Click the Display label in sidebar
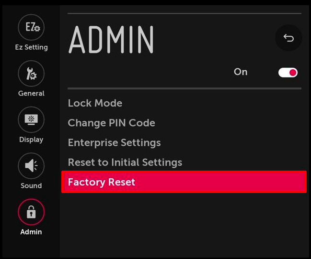The height and width of the screenshot is (259, 311). (31, 140)
